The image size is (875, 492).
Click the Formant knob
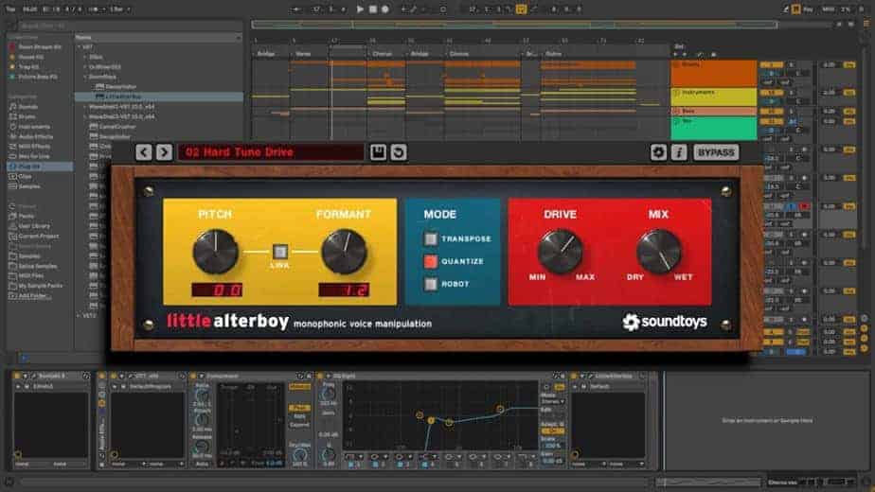point(344,252)
